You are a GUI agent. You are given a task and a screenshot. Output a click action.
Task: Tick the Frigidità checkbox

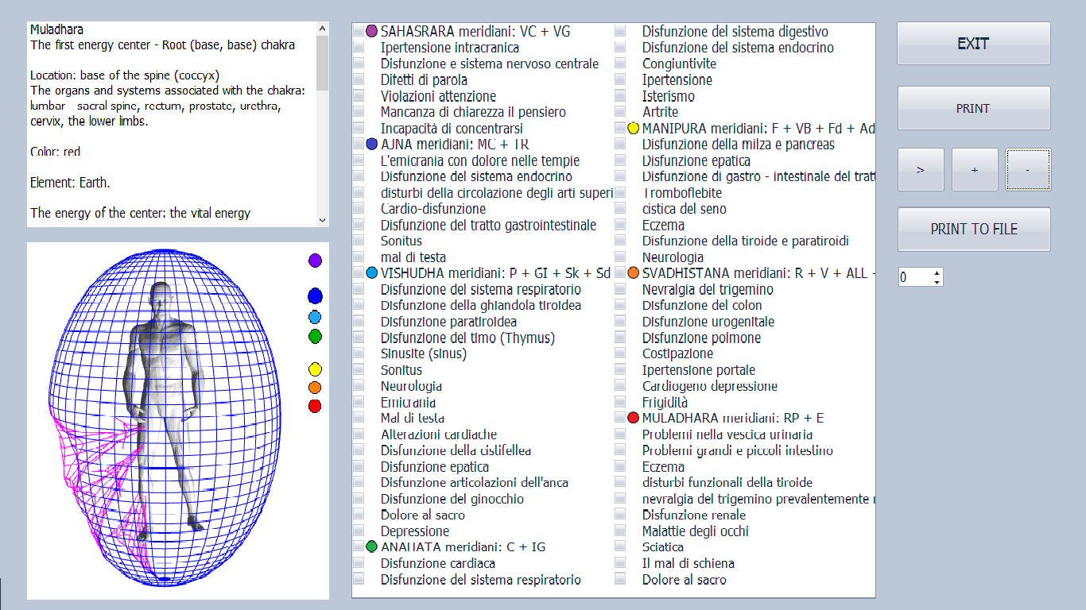620,402
